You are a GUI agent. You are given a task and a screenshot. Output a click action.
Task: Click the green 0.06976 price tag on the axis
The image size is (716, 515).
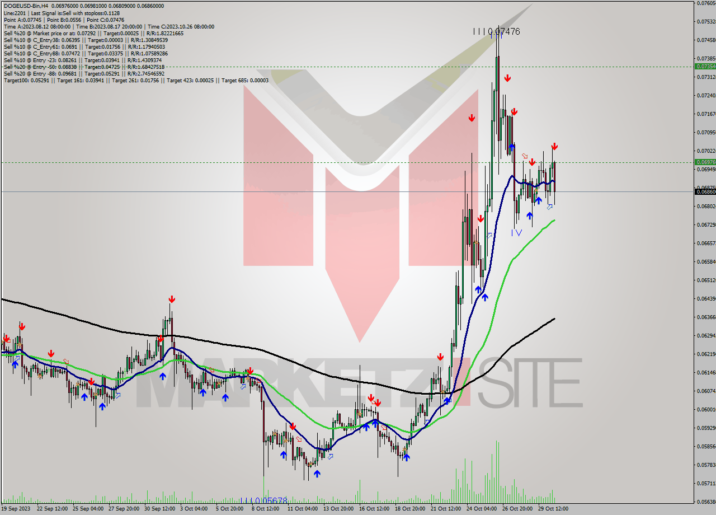coord(704,162)
